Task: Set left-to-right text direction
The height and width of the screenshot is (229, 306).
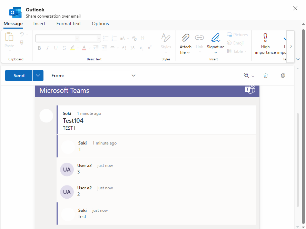Action: (x=124, y=48)
